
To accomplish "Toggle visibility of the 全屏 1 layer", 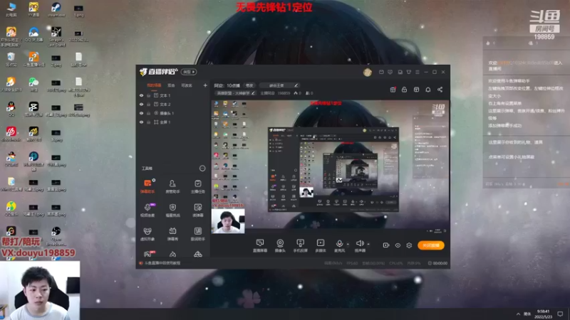I will (141, 122).
